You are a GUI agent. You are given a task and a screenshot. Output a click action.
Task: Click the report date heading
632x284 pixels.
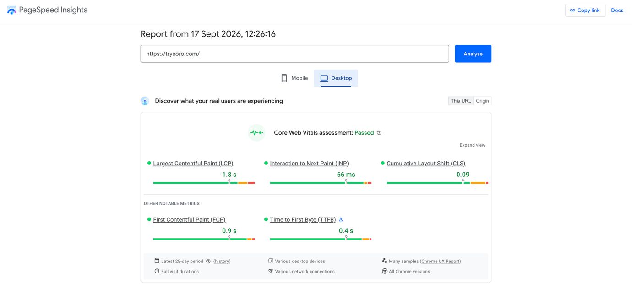[208, 34]
